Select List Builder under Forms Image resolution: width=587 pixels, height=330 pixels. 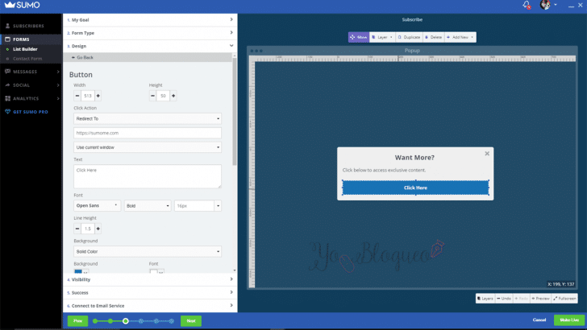[x=25, y=49]
